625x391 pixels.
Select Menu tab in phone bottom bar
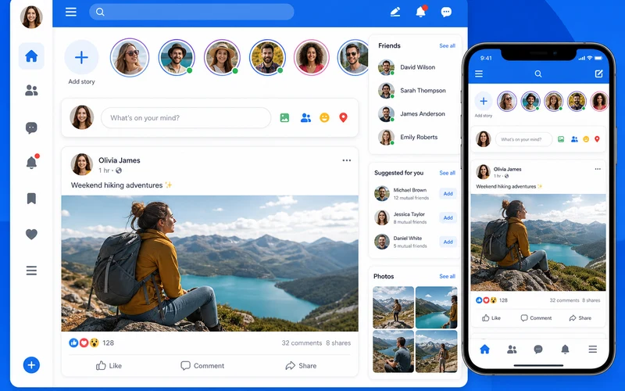point(593,350)
